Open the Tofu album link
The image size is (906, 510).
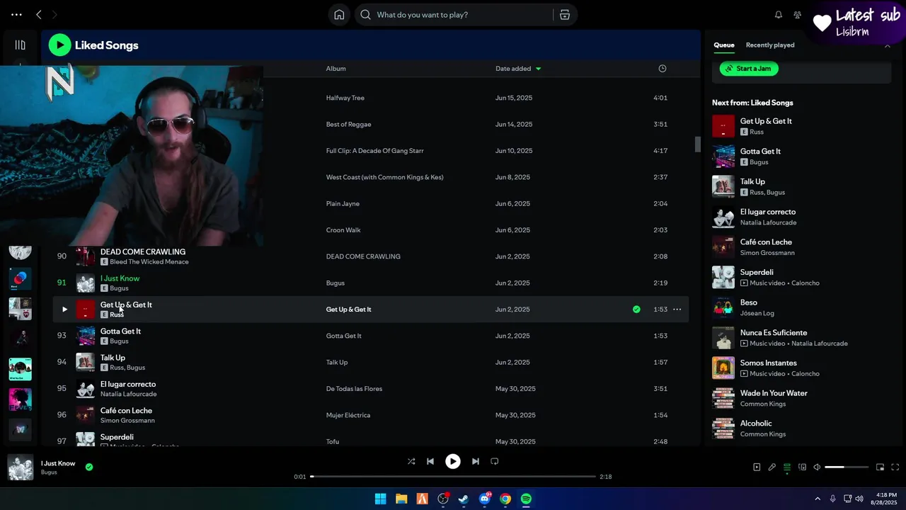point(333,441)
